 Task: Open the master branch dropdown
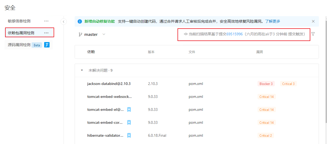click(92, 35)
